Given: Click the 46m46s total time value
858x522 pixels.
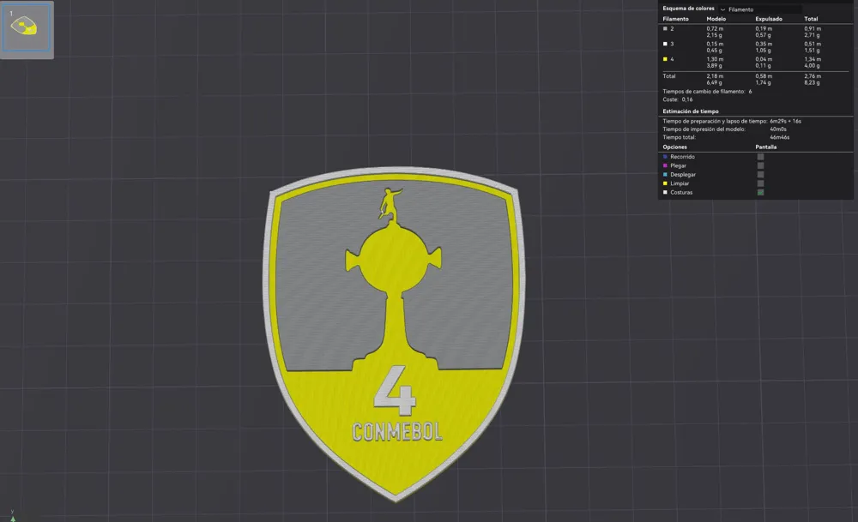Looking at the screenshot, I should click(x=780, y=137).
